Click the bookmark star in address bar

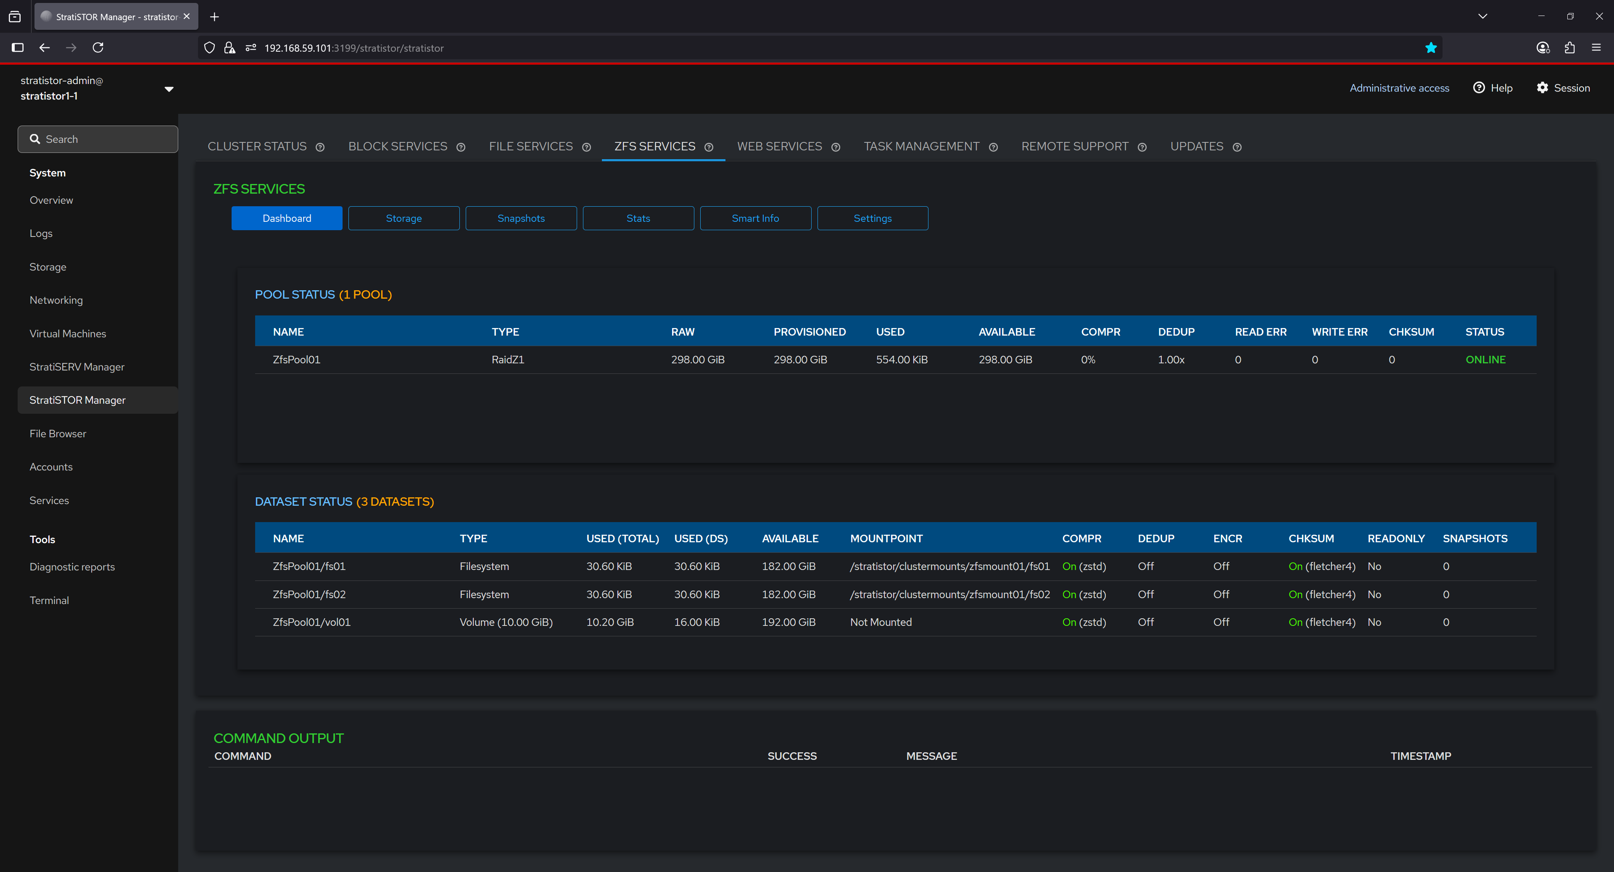1430,47
